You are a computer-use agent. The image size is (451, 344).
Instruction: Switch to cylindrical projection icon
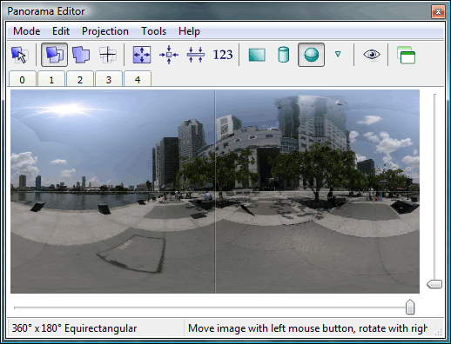[x=284, y=55]
